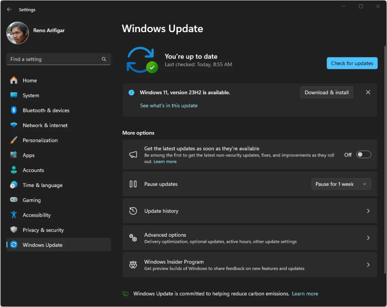Select the Gaming controller icon in sidebar

point(14,200)
